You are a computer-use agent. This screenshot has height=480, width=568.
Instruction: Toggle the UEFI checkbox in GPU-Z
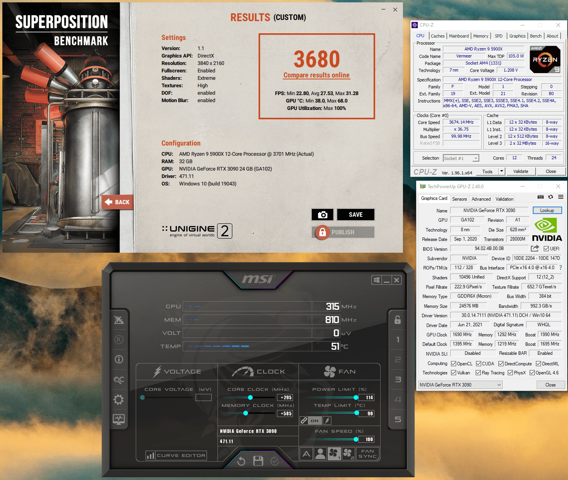[x=546, y=248]
